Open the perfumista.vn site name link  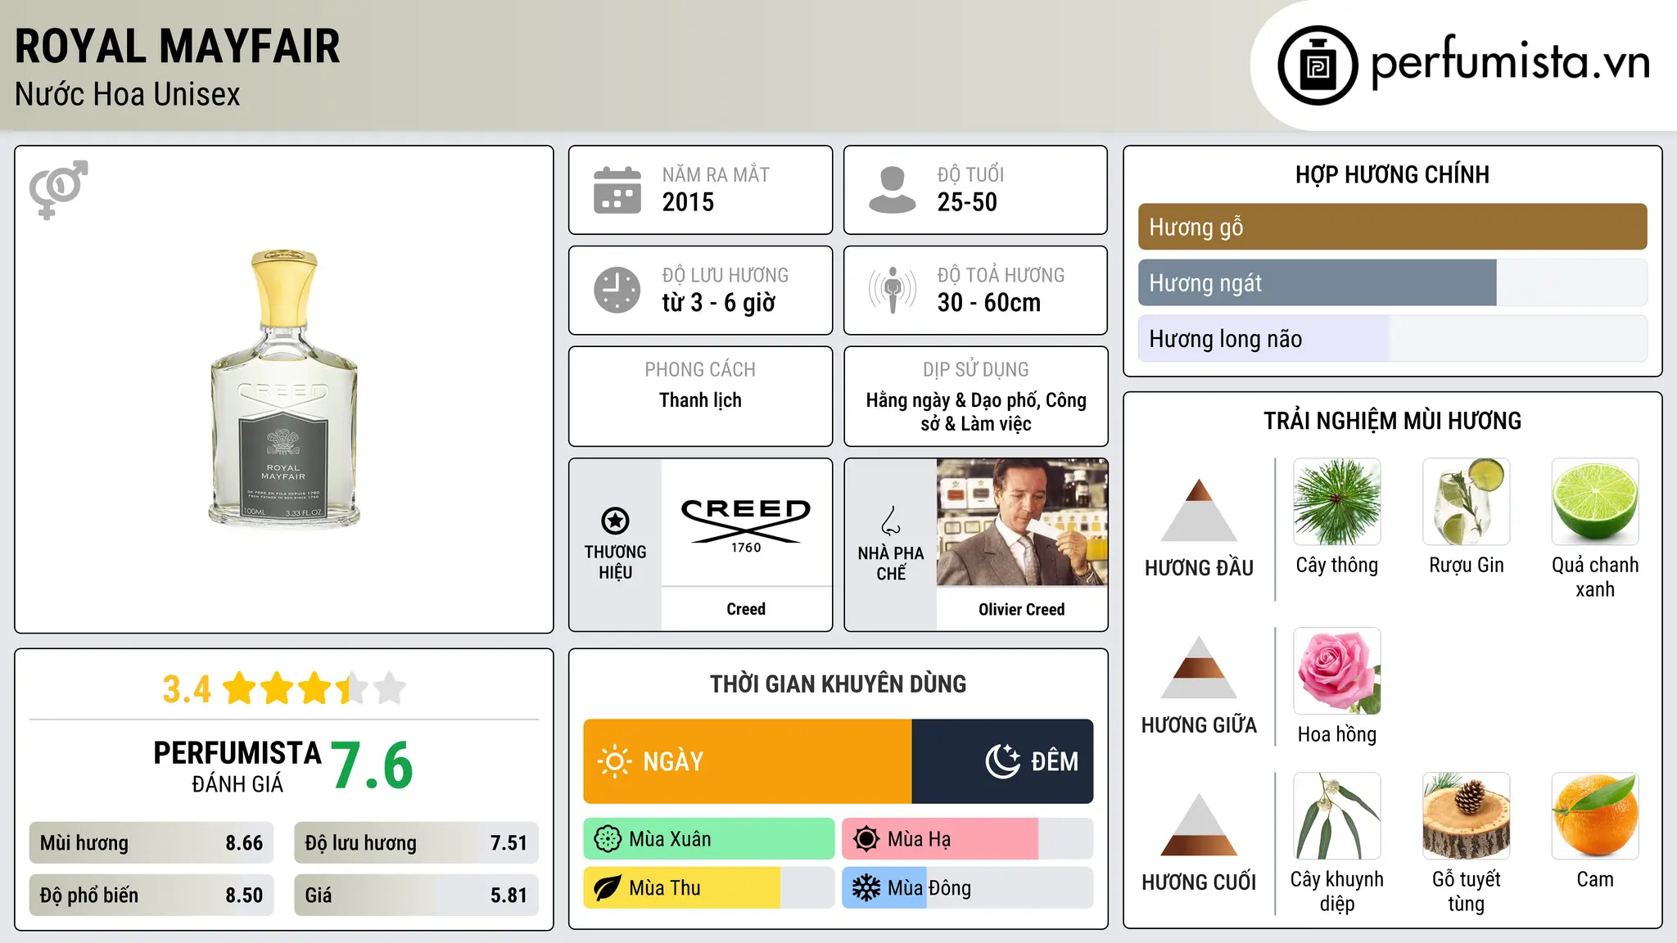pos(1510,63)
